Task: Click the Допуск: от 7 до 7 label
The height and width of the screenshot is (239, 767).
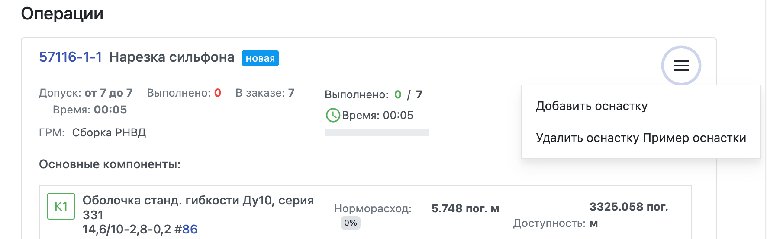Action: point(86,93)
